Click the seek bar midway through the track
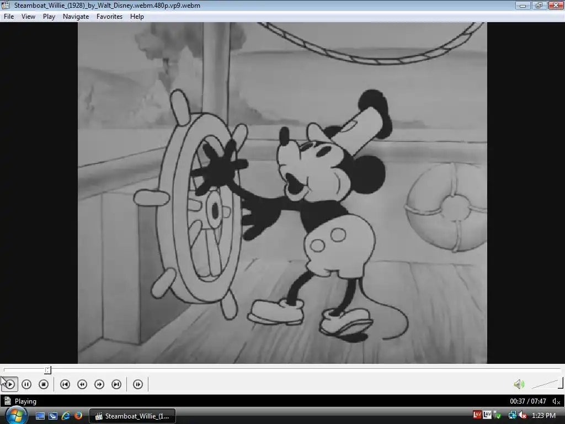This screenshot has width=565, height=424. [282, 370]
